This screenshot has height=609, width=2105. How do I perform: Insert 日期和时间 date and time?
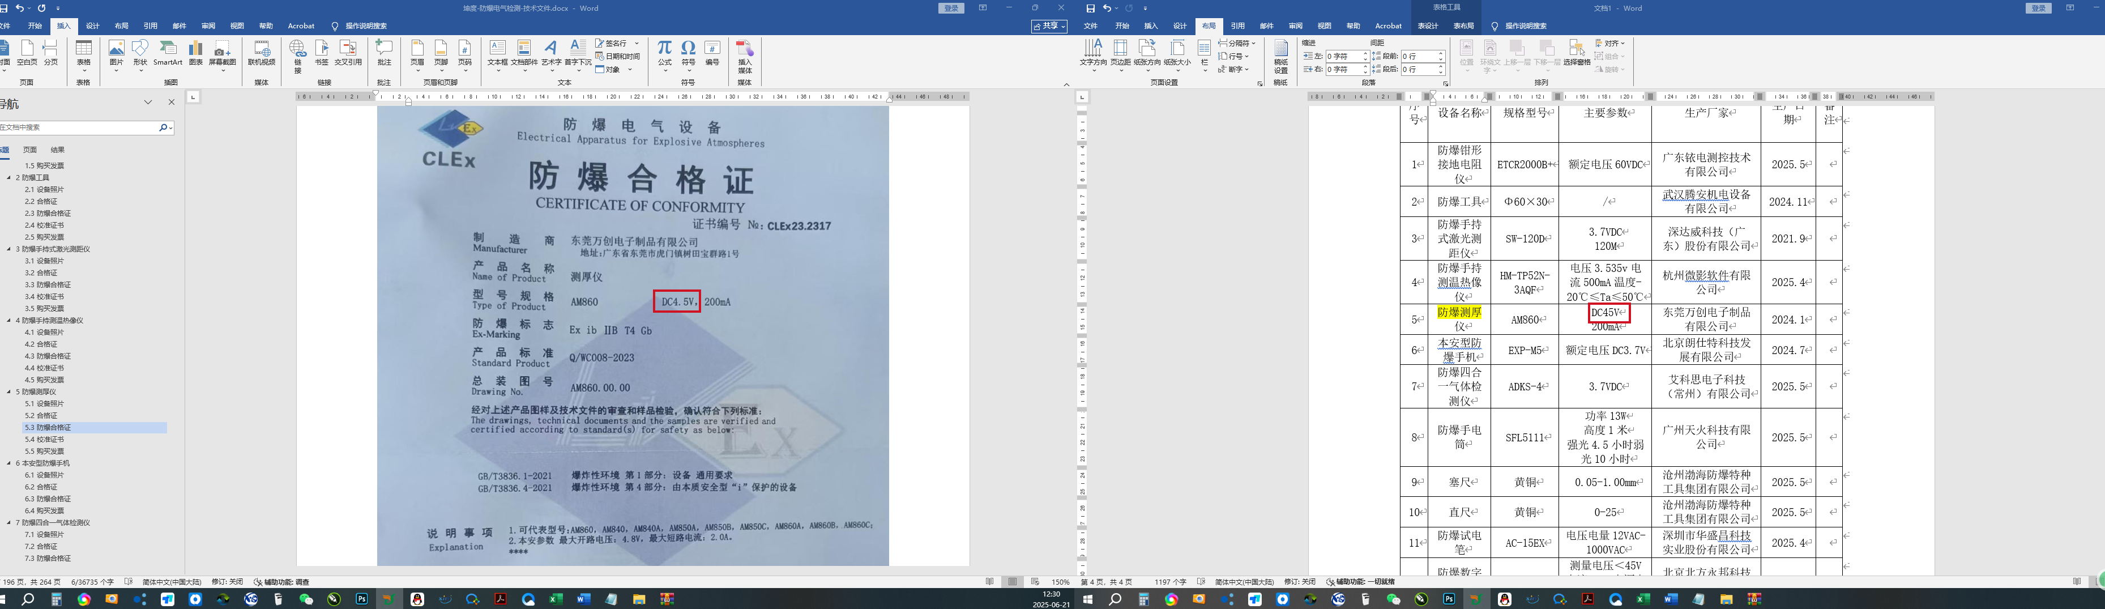pos(618,57)
